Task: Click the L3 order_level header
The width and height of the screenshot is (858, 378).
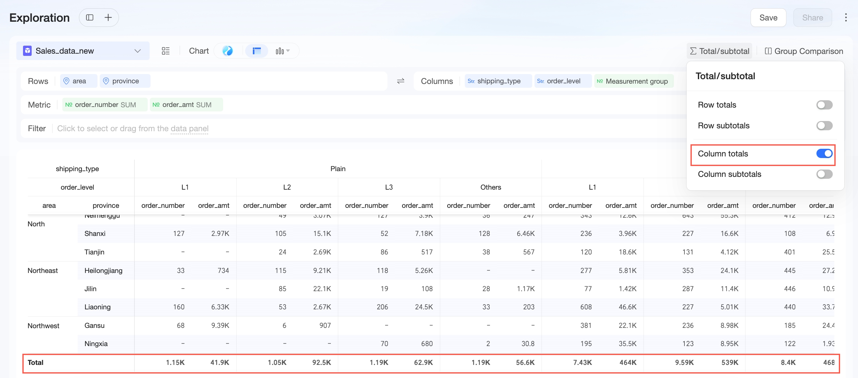Action: [389, 187]
